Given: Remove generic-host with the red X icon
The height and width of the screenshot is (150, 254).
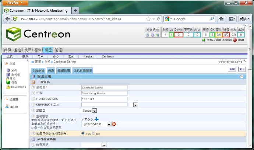Looking at the screenshot, I should 114,124.
